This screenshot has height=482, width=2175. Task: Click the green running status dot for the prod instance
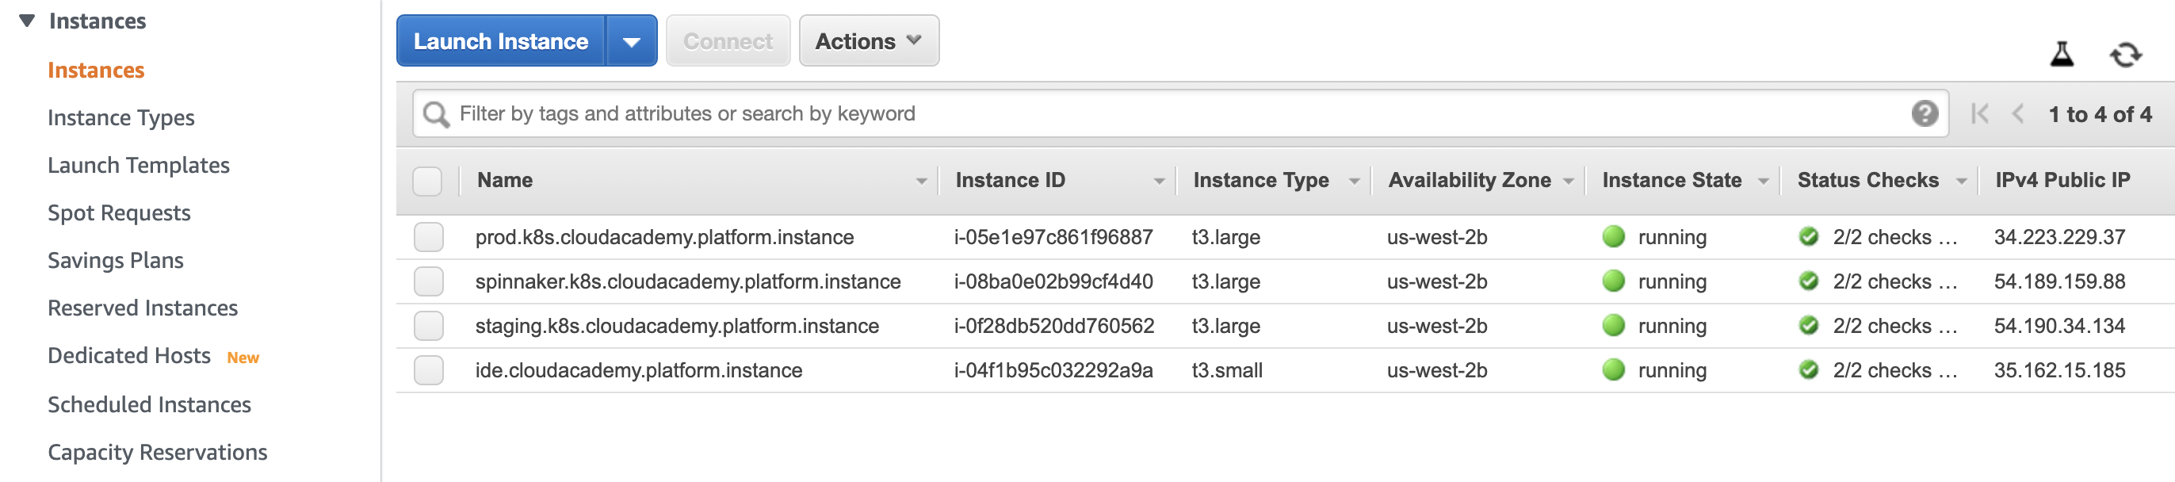(x=1613, y=237)
